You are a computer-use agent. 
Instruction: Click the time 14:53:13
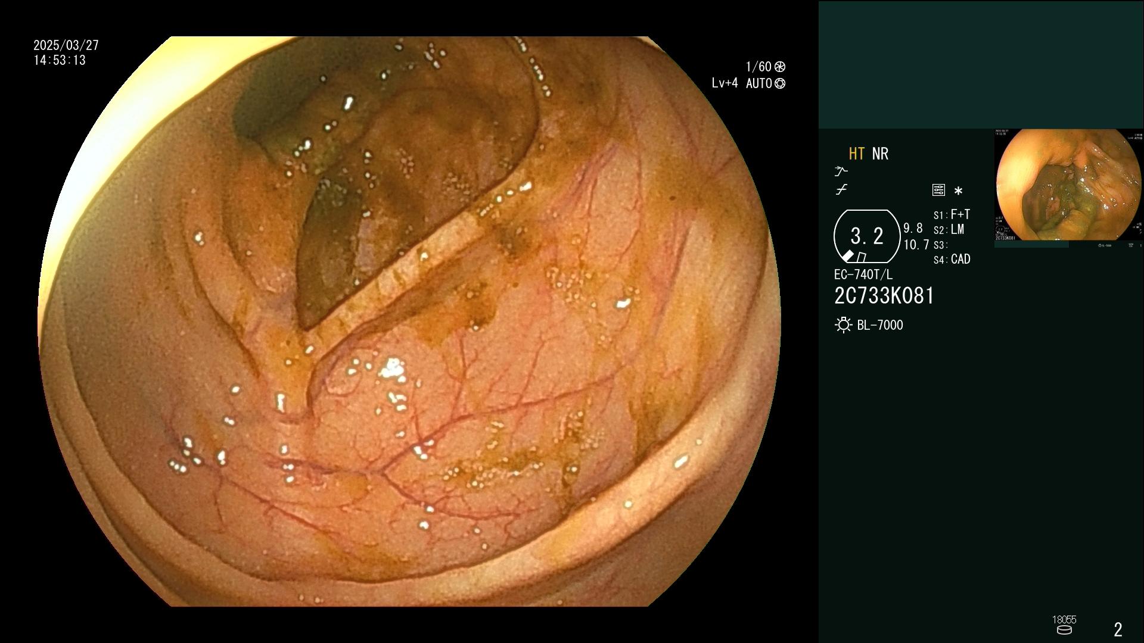pos(60,60)
